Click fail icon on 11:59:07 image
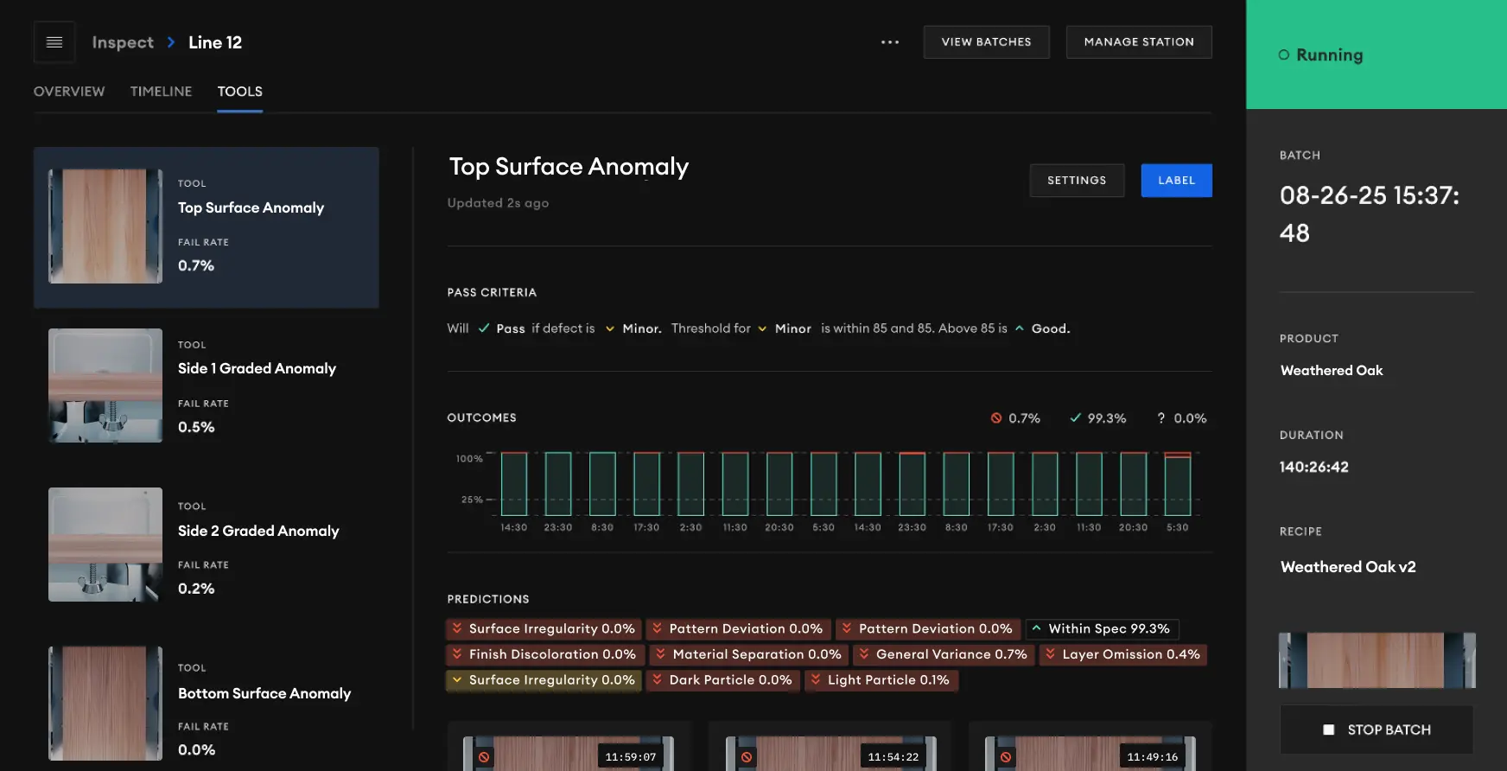Viewport: 1507px width, 771px height. point(484,757)
